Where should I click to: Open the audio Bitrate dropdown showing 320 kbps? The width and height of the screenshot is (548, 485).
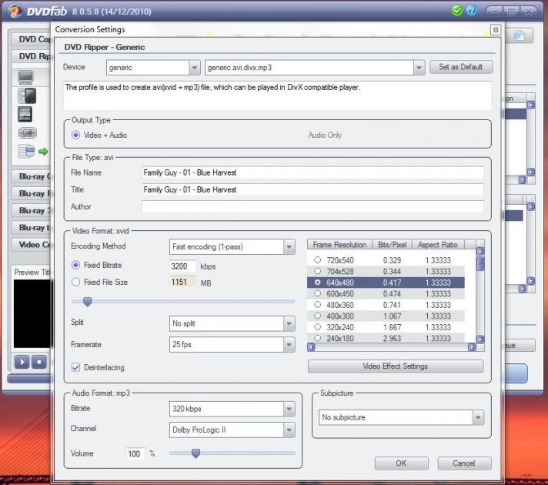(232, 409)
